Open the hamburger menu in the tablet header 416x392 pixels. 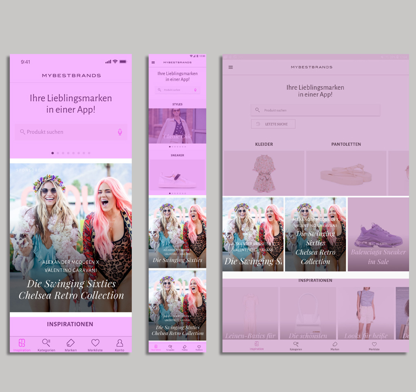[231, 67]
